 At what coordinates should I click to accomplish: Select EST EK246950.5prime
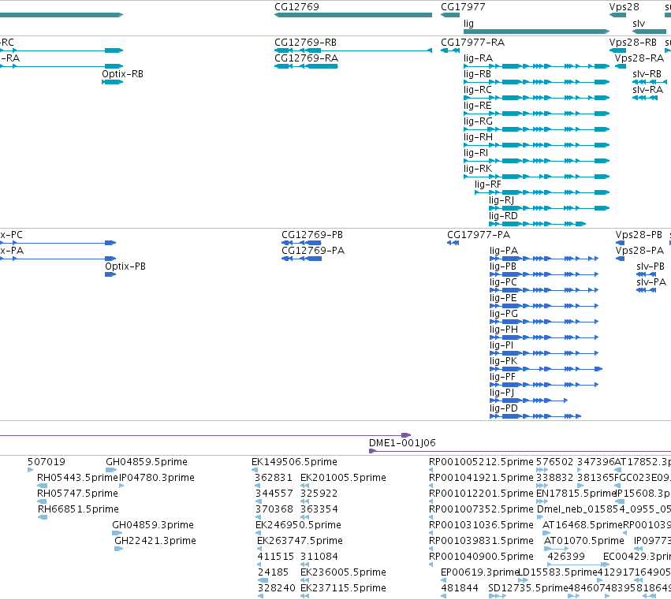pos(298,525)
